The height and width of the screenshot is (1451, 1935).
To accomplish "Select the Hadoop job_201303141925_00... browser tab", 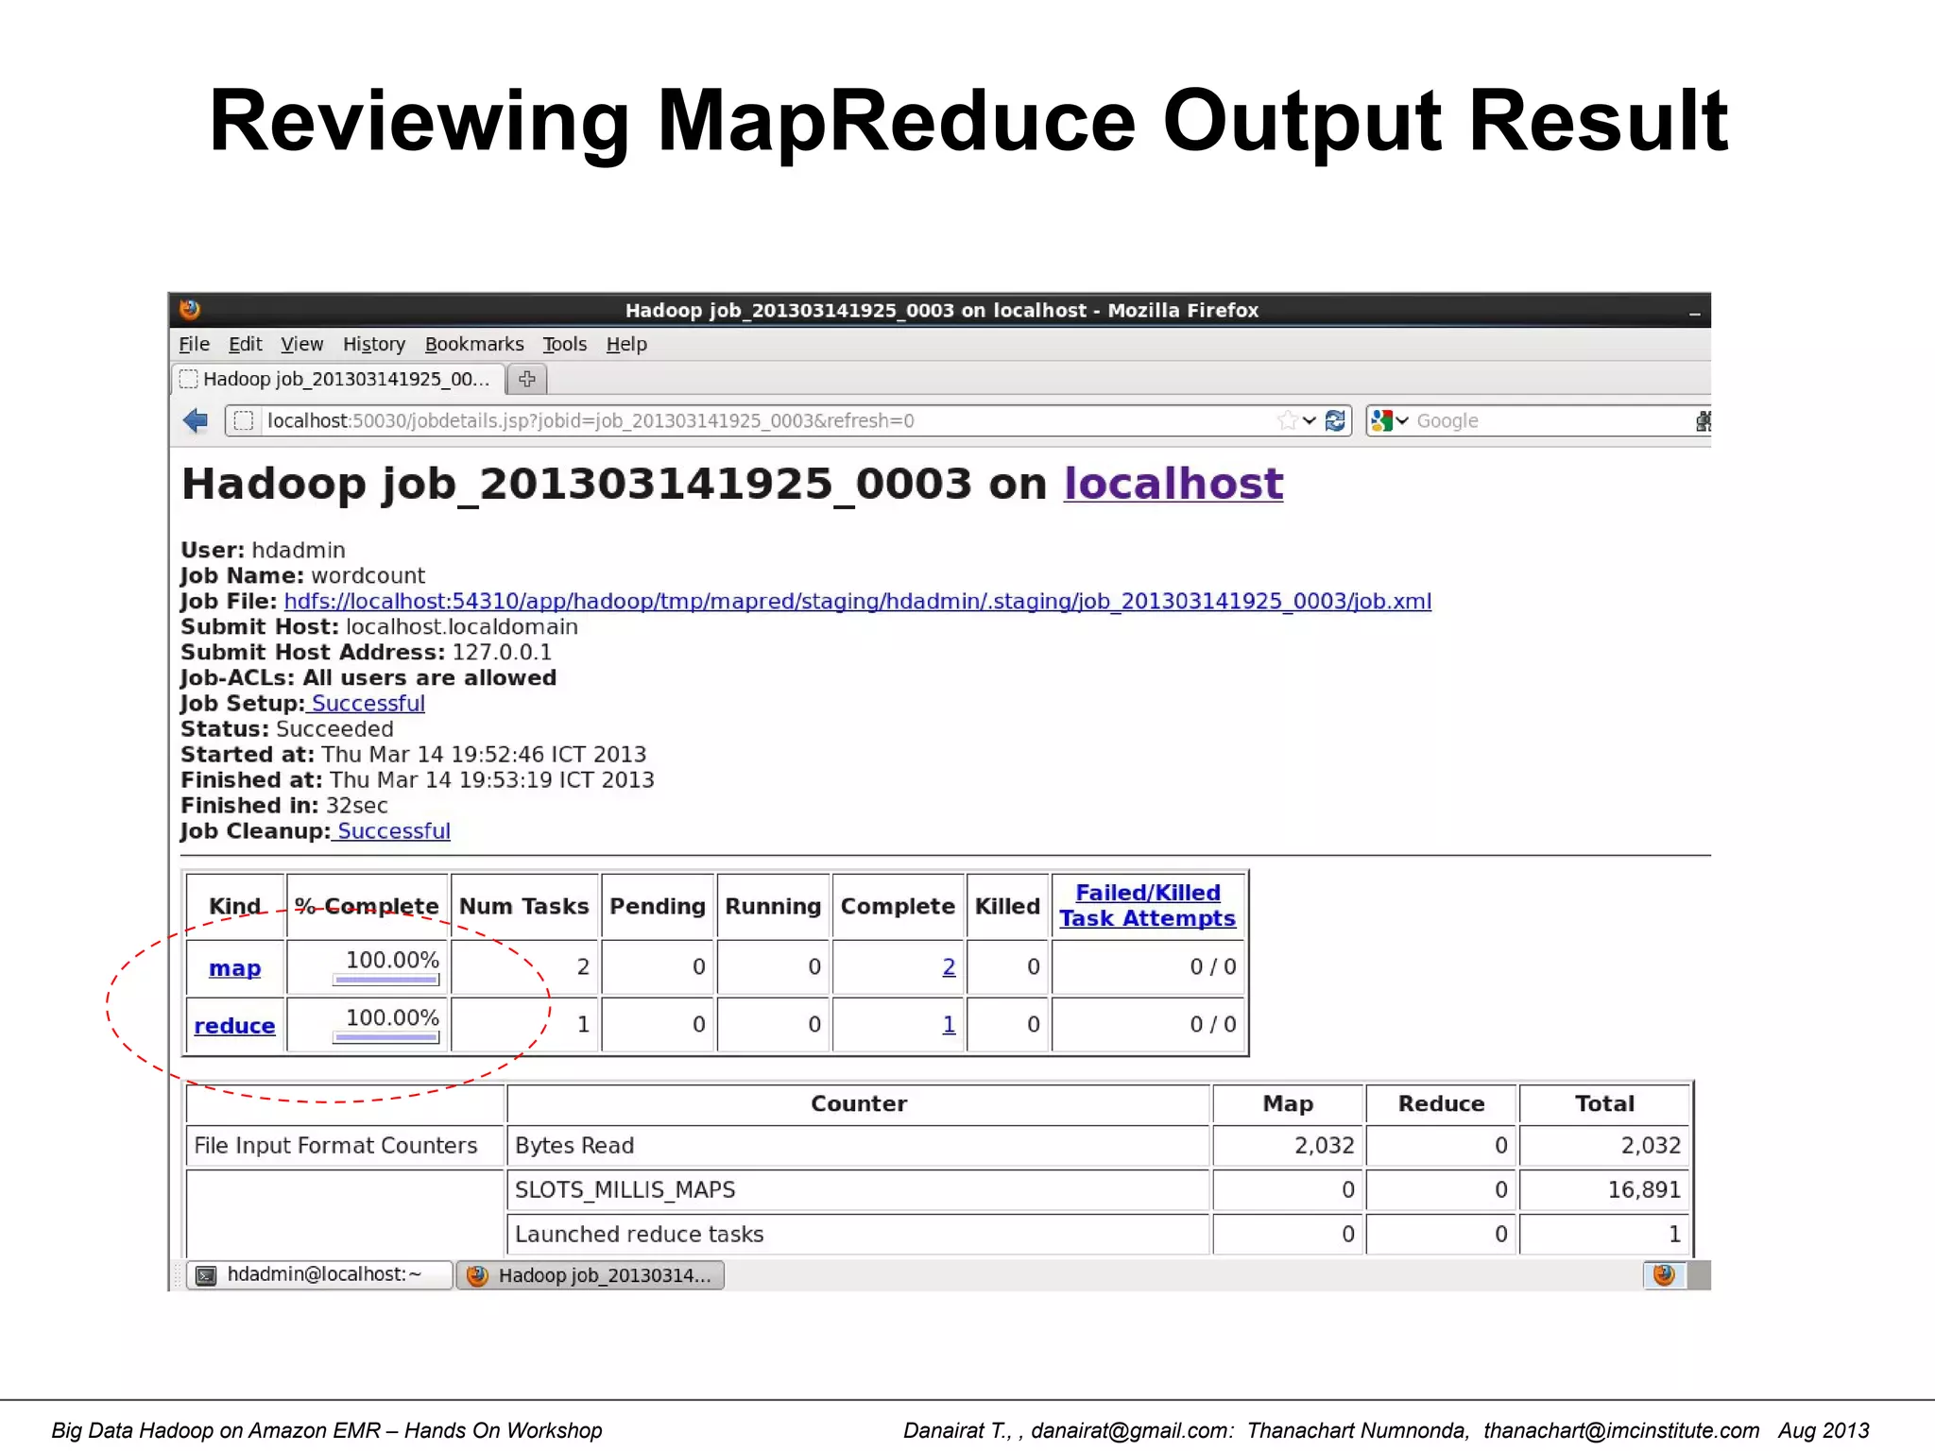I will pos(336,379).
